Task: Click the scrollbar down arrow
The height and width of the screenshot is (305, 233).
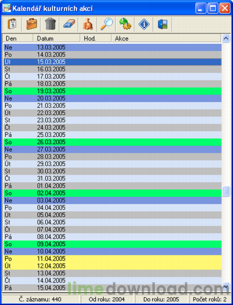Action: [226, 287]
